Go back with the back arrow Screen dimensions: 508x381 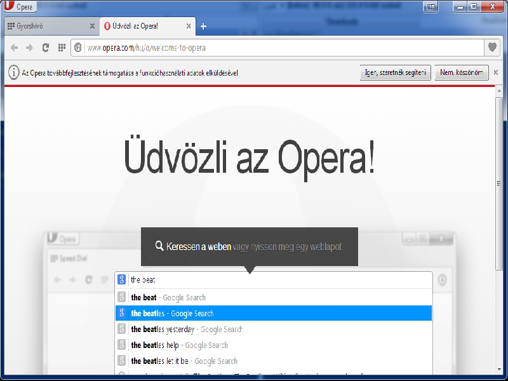pyautogui.click(x=14, y=48)
